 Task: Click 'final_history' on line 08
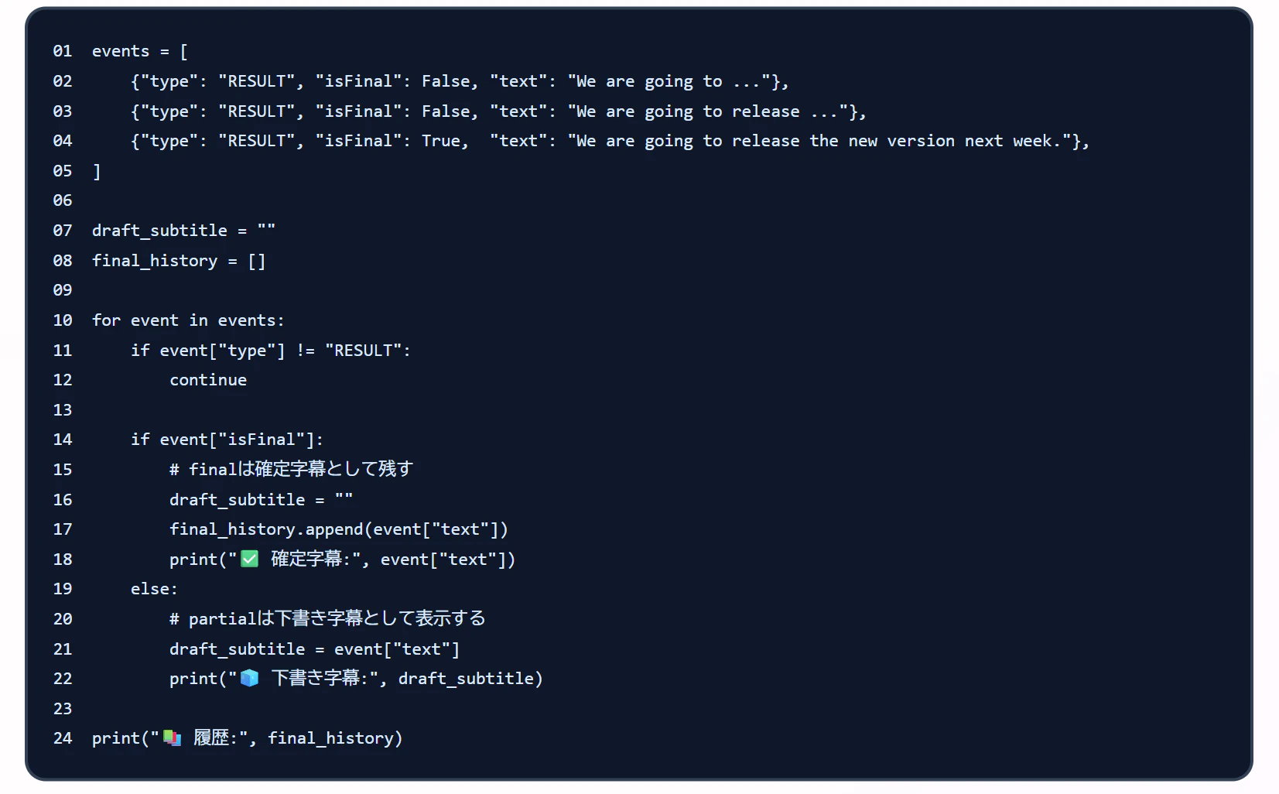coord(155,261)
